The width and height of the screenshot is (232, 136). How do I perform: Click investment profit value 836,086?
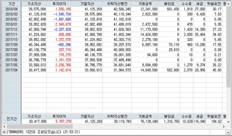click(65, 35)
